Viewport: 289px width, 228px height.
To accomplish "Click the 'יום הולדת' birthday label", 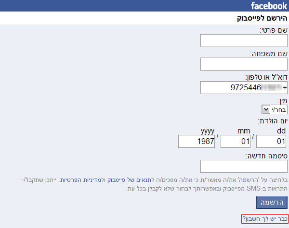I will pyautogui.click(x=272, y=120).
